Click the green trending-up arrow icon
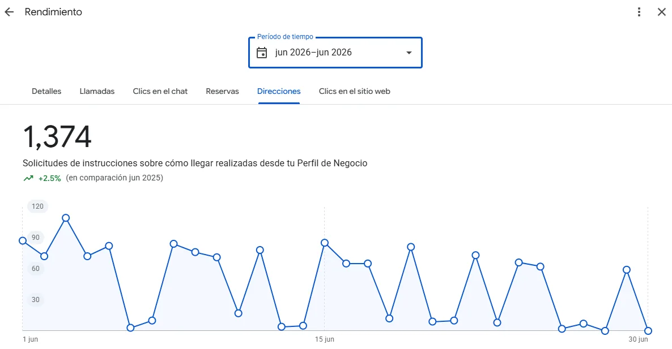The width and height of the screenshot is (672, 349). pyautogui.click(x=28, y=178)
